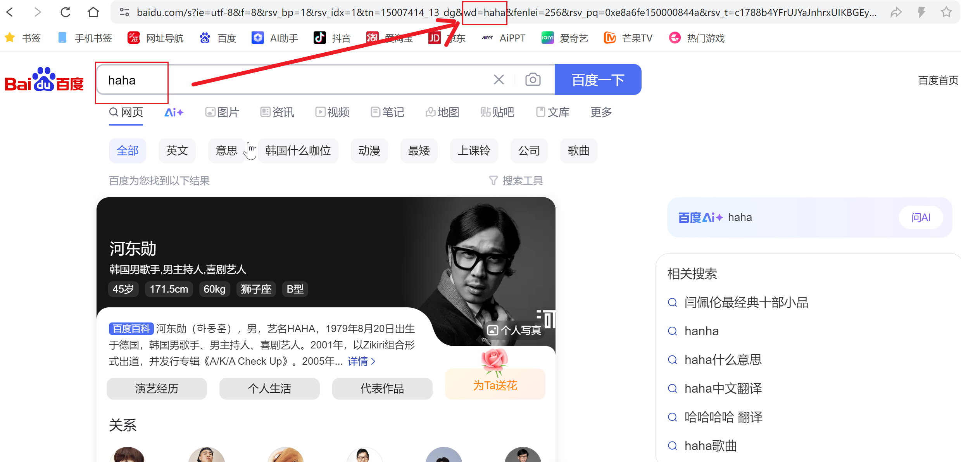Click the 百度一下 search button

click(x=598, y=79)
